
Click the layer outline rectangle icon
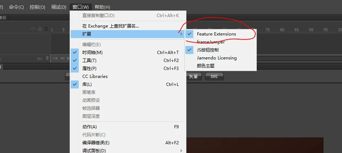46,29
